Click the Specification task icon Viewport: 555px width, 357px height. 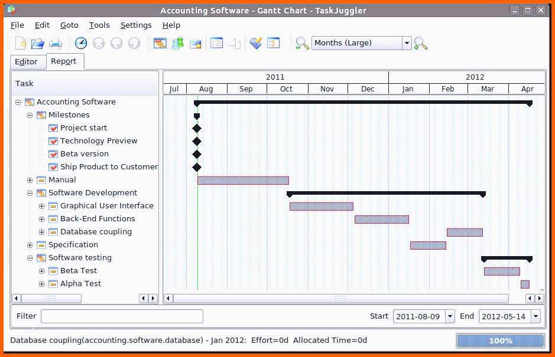click(41, 245)
